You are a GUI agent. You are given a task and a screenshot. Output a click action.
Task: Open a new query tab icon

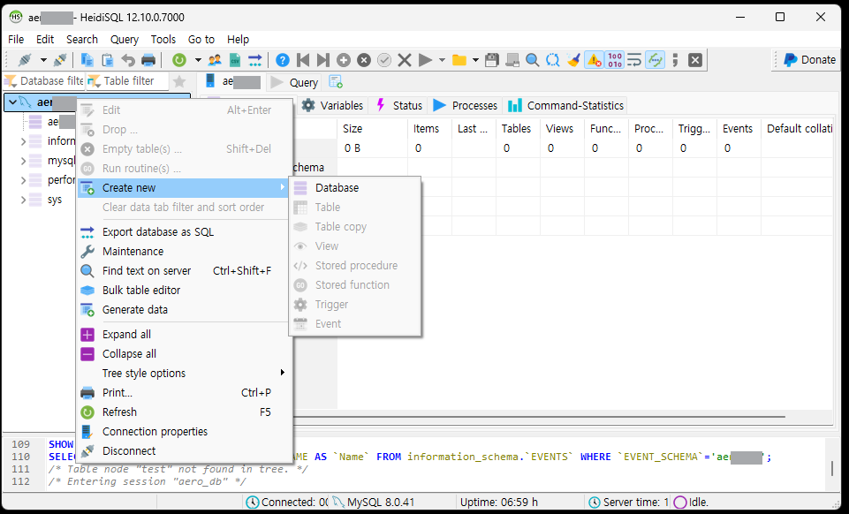(336, 82)
